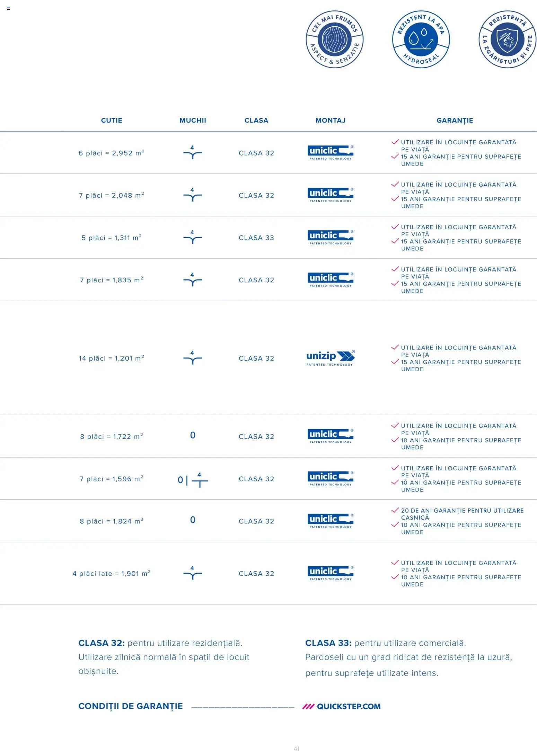The height and width of the screenshot is (751, 537).
Task: Click the 'Utilizare în locuințe' checkmark in the 1,722 m² row
Action: (x=395, y=426)
